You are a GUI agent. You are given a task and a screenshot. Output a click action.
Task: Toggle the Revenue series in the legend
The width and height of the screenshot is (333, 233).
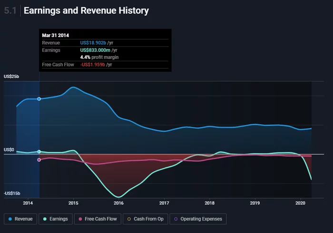point(21,219)
